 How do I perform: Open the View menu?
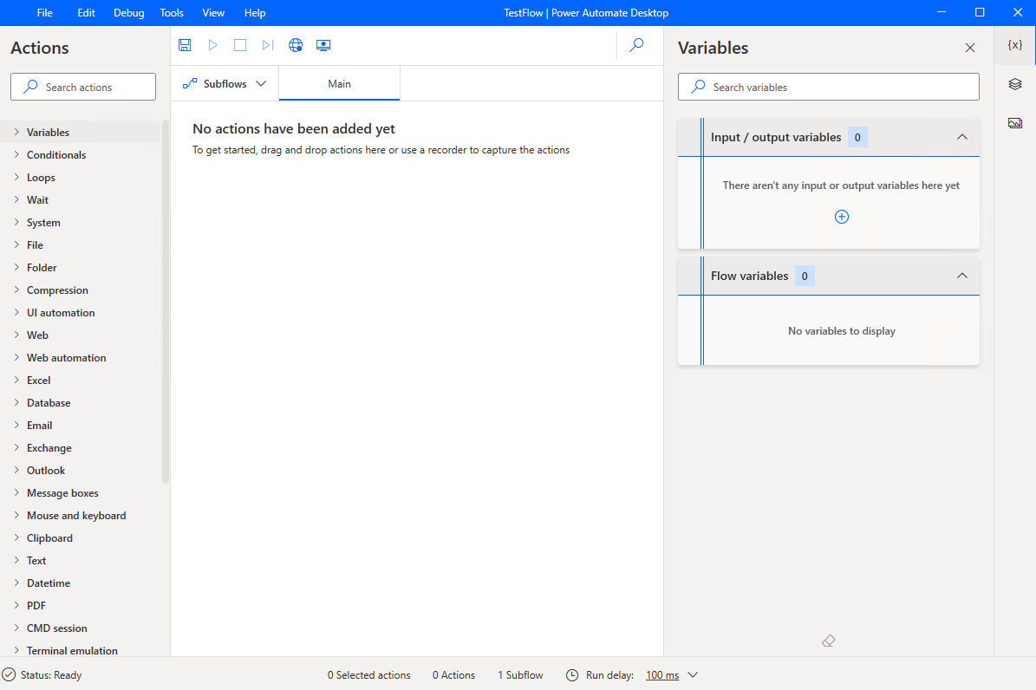point(213,12)
